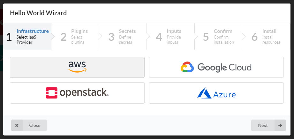Click the x icon on Close button
Image resolution: width=294 pixels, height=139 pixels.
pyautogui.click(x=17, y=125)
